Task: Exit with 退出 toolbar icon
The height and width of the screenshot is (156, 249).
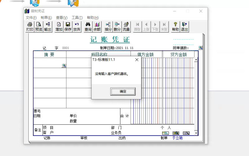Action: [184, 27]
